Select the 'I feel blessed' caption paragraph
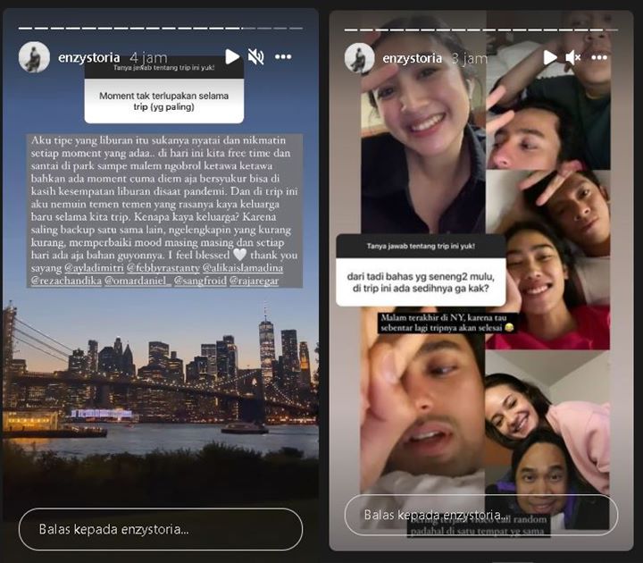 (164, 211)
